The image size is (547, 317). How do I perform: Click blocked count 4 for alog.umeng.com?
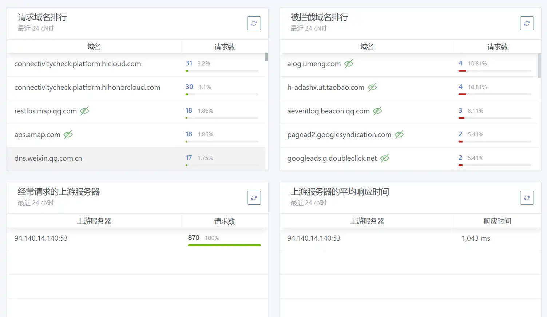click(460, 63)
